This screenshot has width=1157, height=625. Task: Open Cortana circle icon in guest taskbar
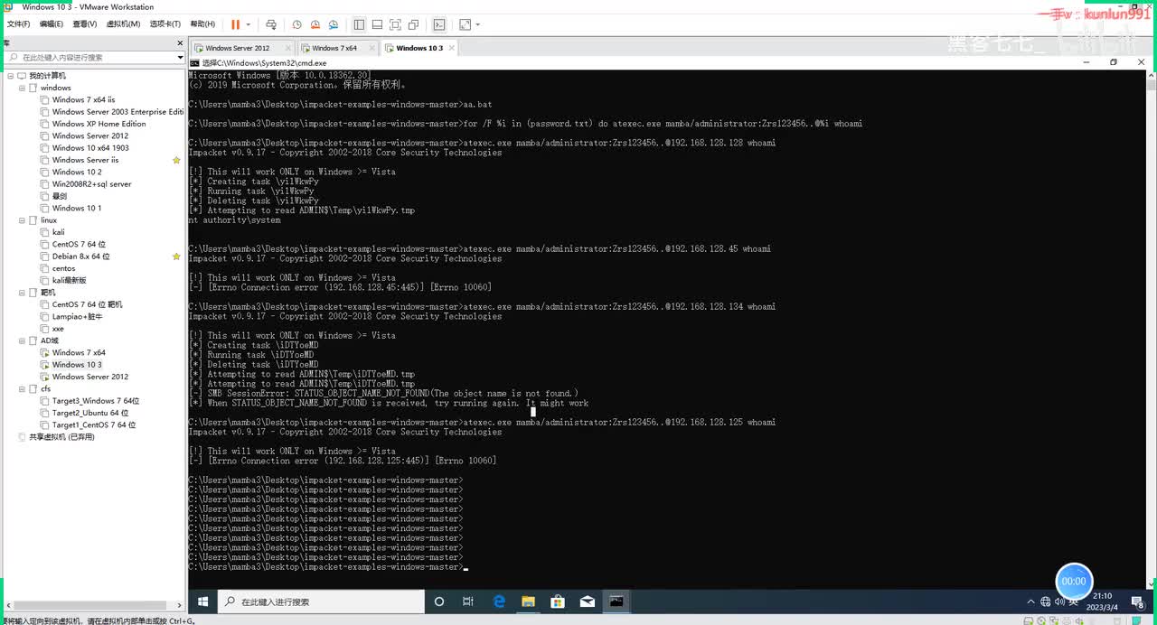click(x=439, y=602)
